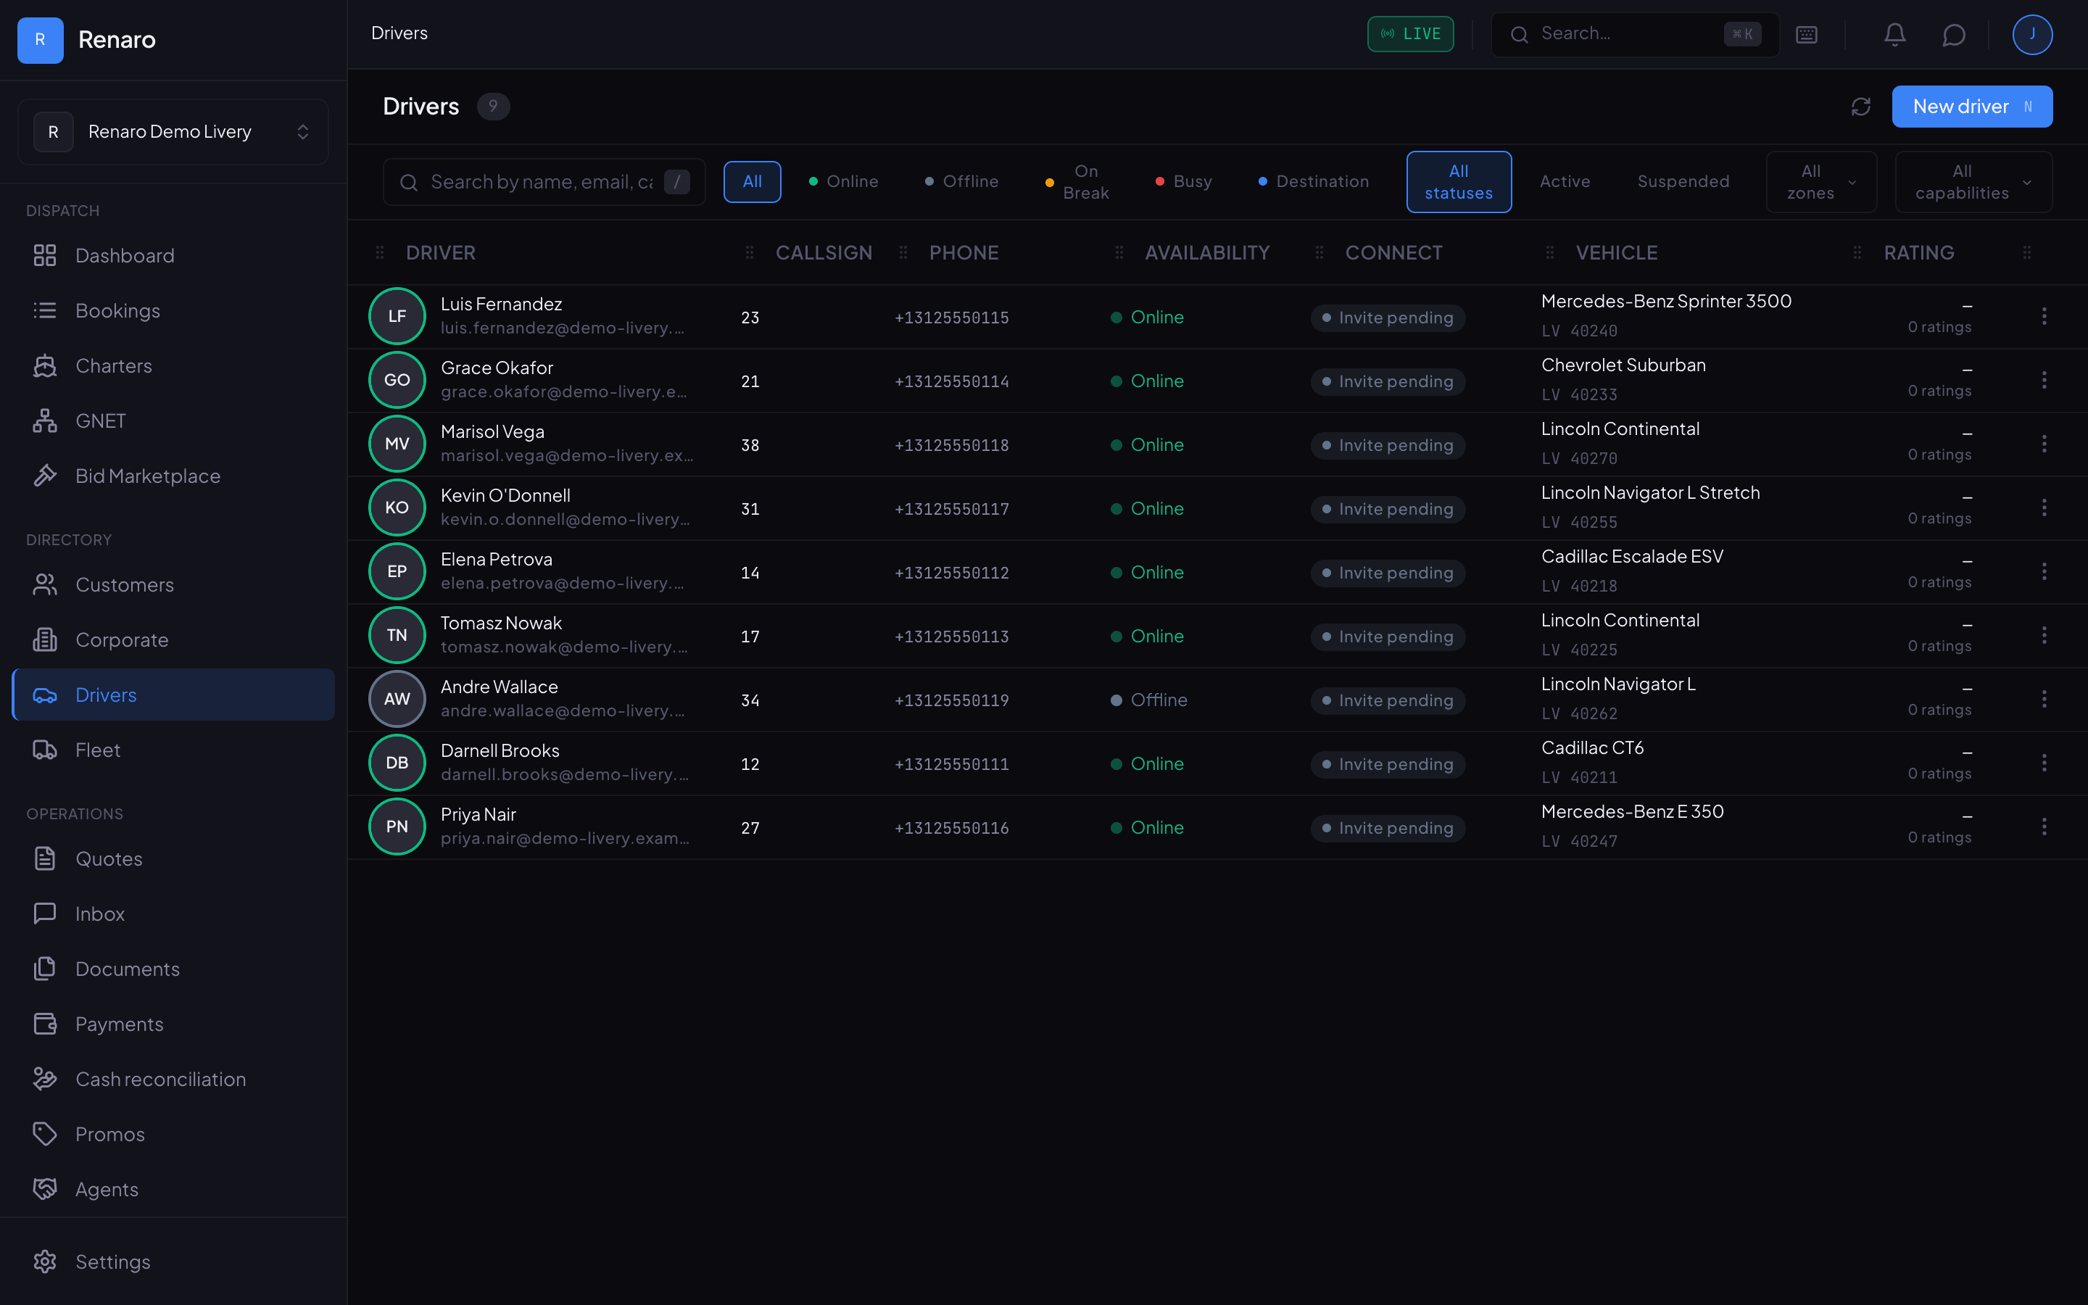
Task: Click the drag handle beside DRIVER column
Action: tap(380, 253)
